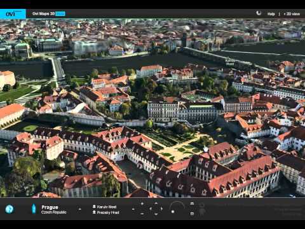Pan the map right with the arrow
This screenshot has height=229, width=305.
(x=161, y=209)
